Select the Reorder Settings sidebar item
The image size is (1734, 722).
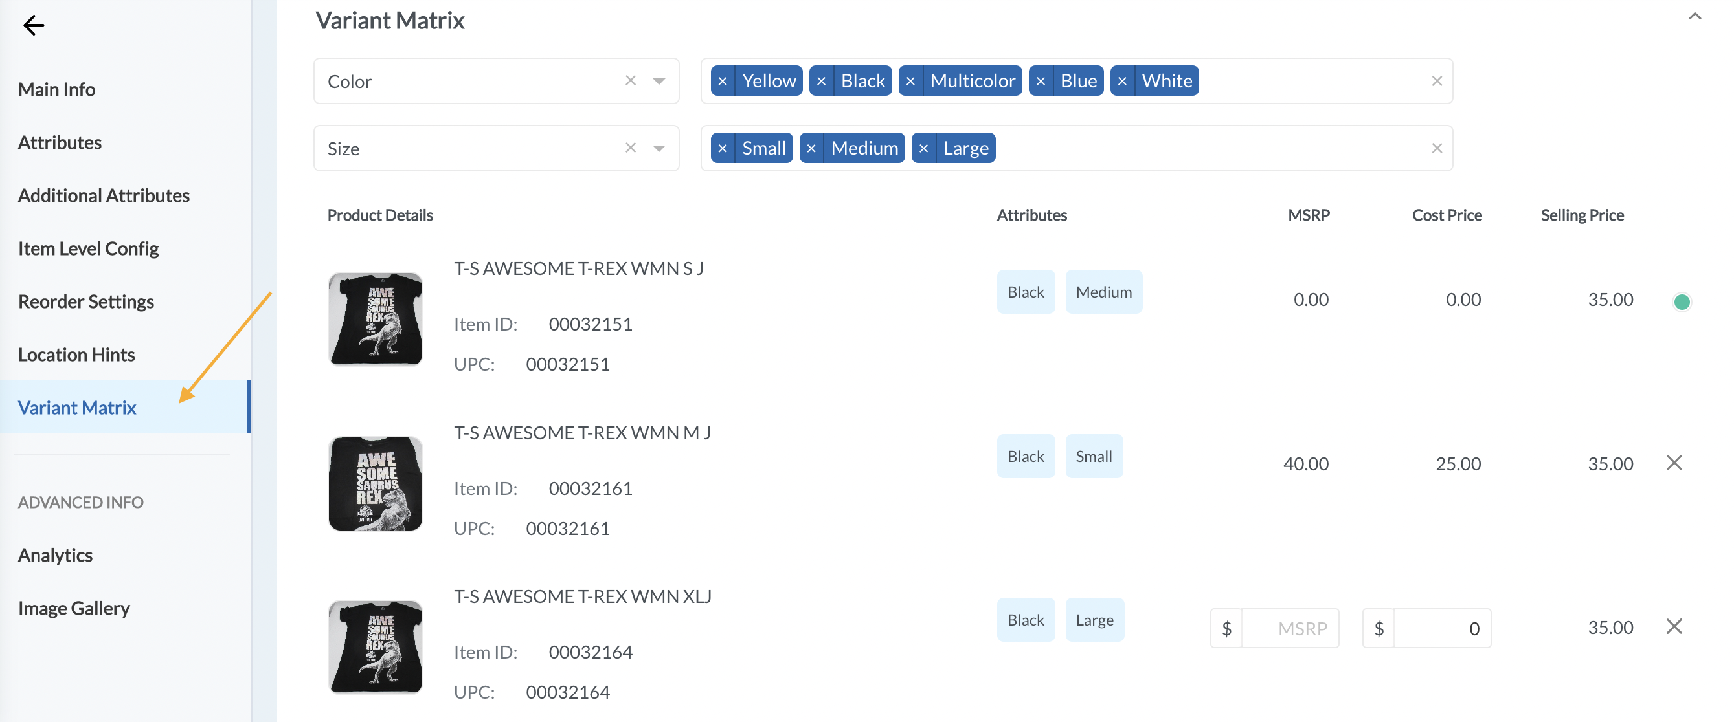(x=86, y=301)
